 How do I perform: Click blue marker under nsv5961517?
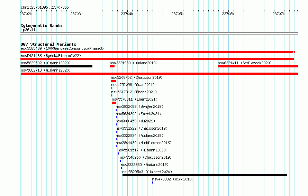click(x=118, y=153)
